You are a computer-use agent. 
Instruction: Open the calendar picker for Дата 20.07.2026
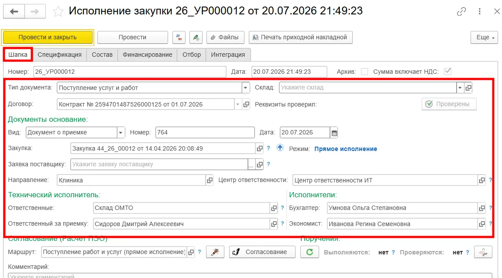334,132
